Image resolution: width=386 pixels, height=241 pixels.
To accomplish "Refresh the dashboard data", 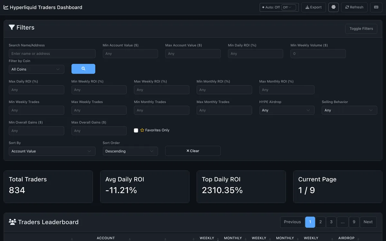I will coord(354,7).
